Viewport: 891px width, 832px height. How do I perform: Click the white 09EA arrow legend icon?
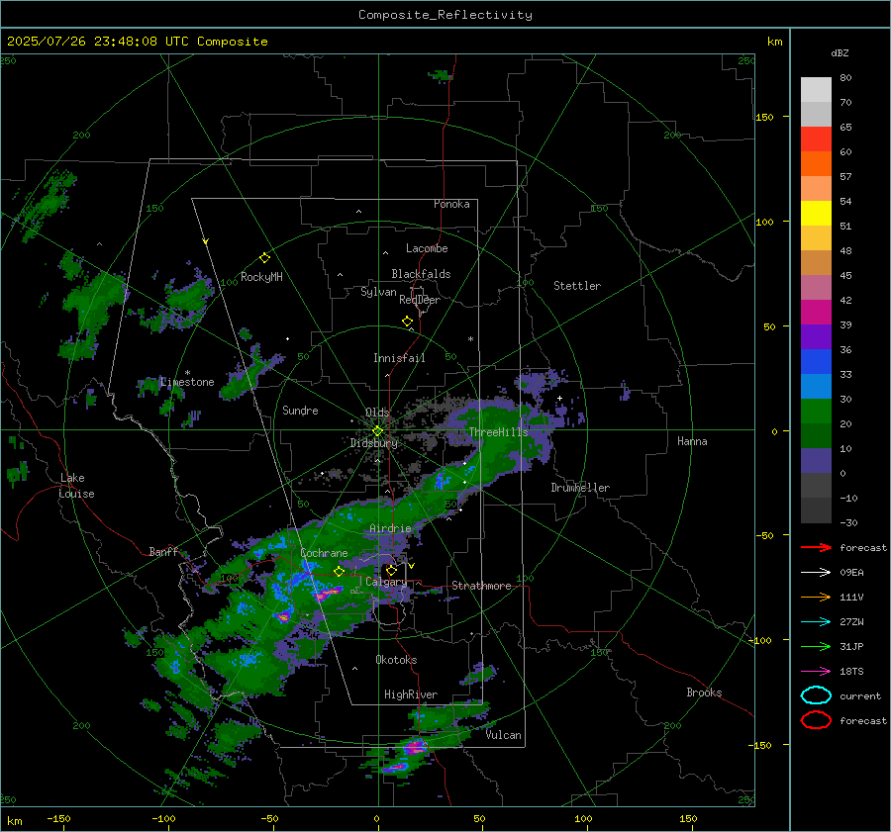click(x=816, y=573)
